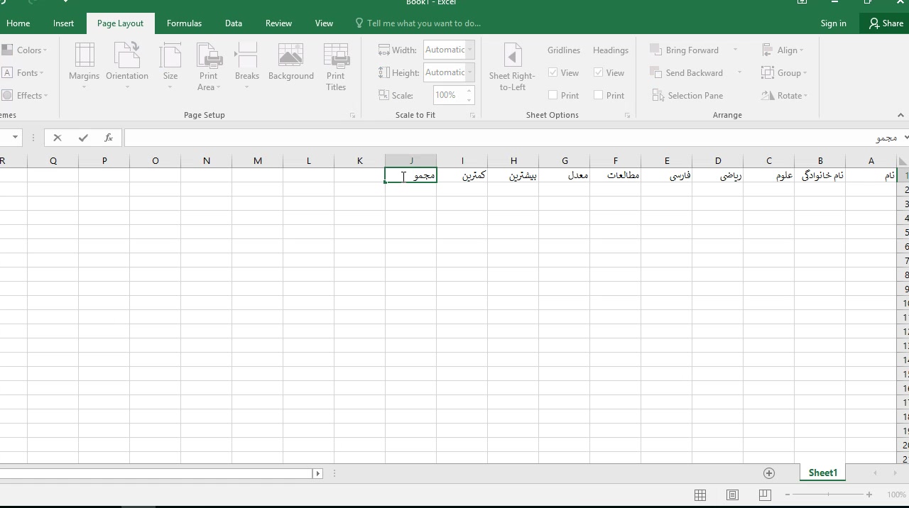Add a new sheet with plus button

click(x=768, y=473)
